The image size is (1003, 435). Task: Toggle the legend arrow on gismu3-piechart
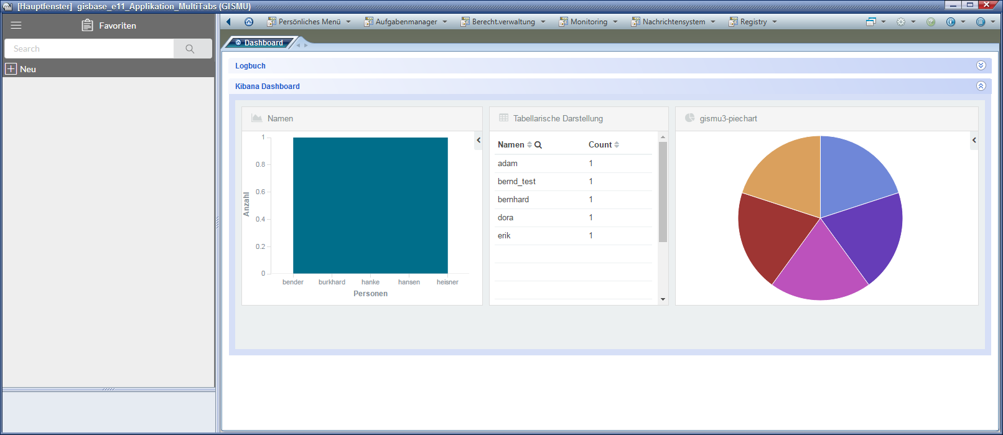click(974, 140)
